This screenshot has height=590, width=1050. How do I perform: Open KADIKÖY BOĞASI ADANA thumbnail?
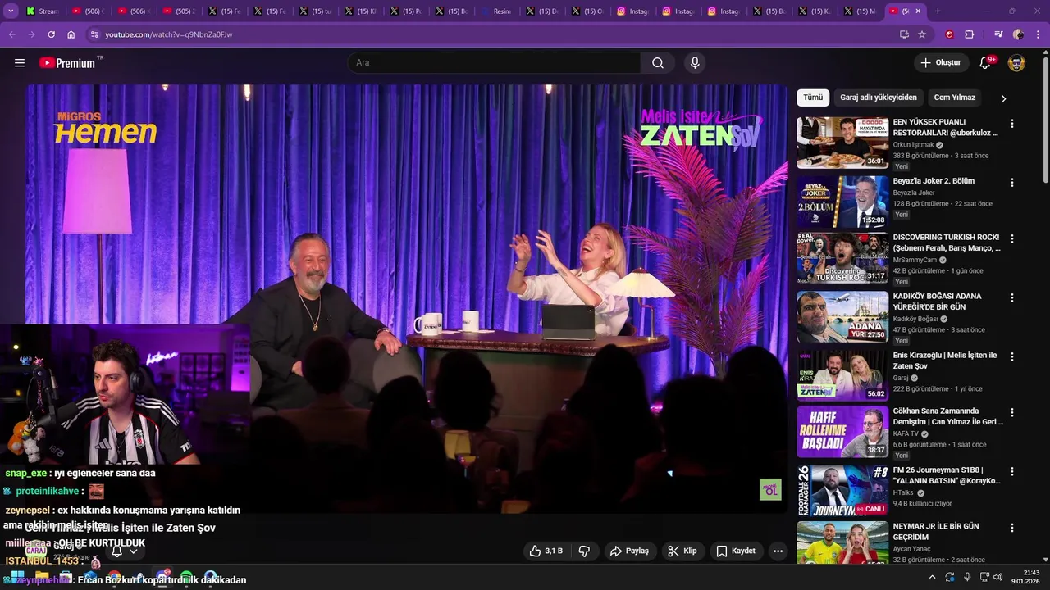(x=842, y=317)
